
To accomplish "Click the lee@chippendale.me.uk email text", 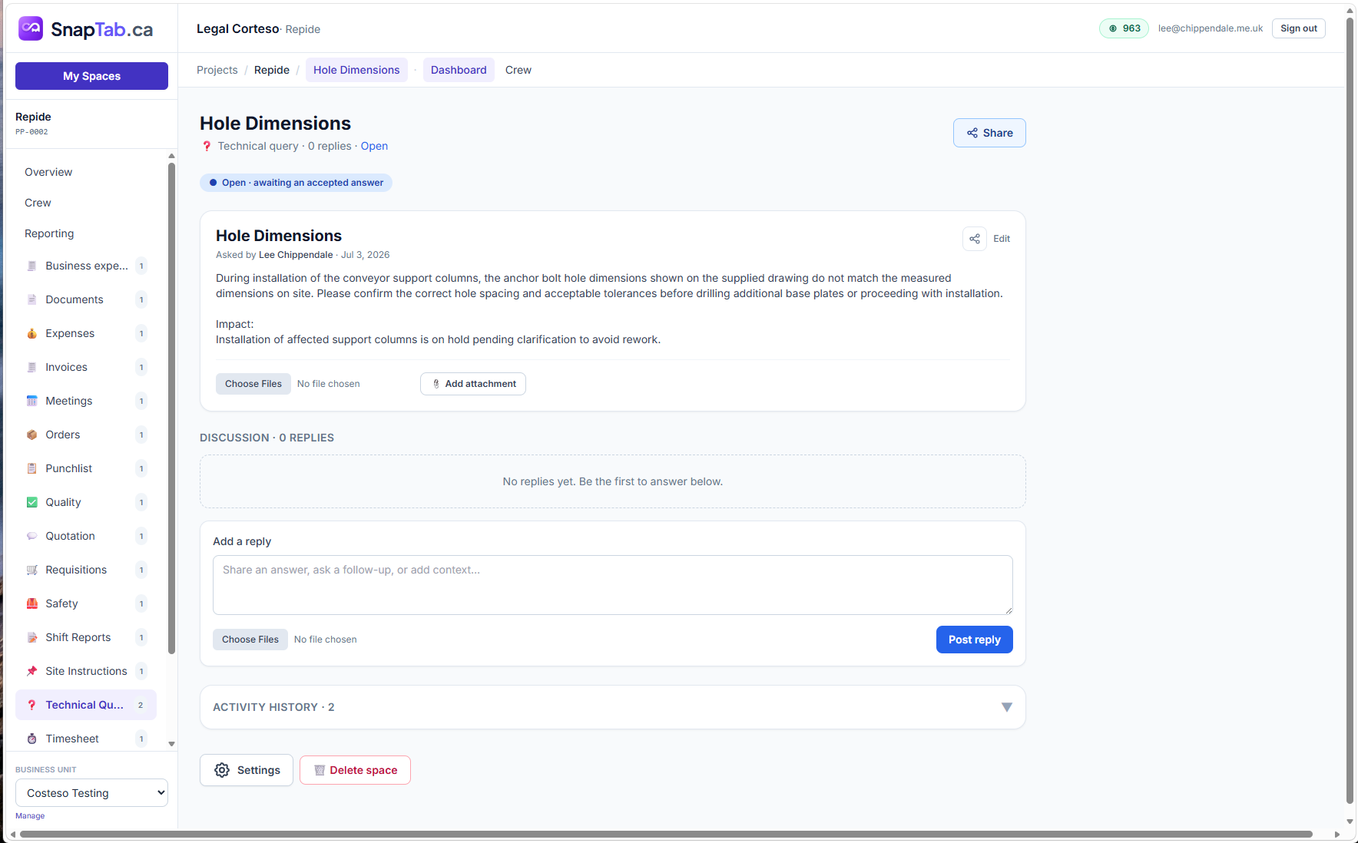I will click(x=1211, y=28).
